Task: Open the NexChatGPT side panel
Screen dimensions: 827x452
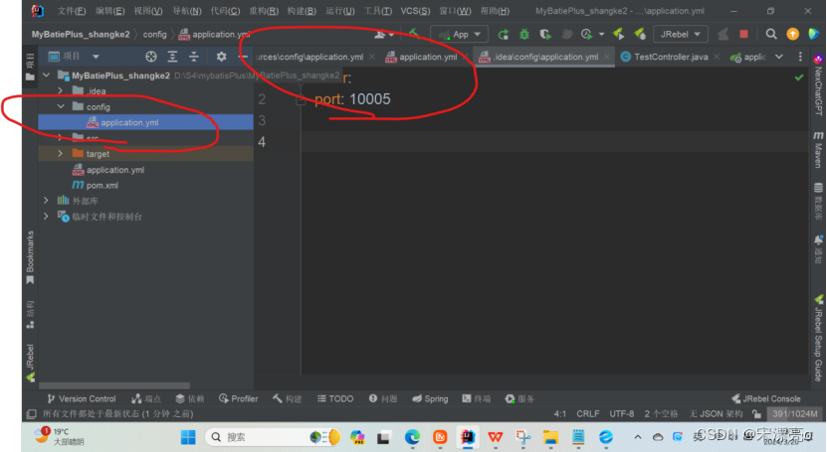Action: pyautogui.click(x=819, y=87)
